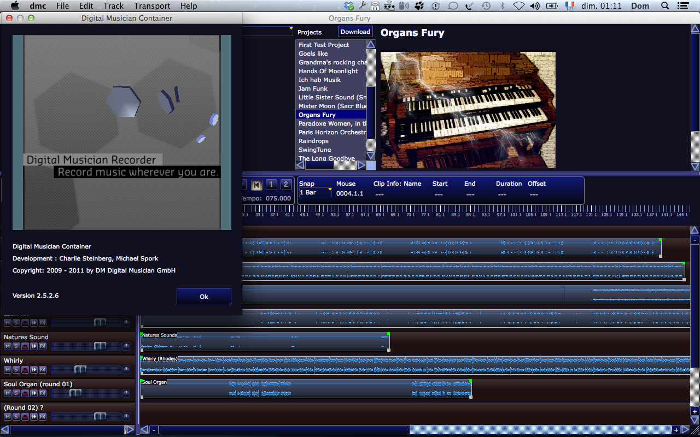Screen dimensions: 700x437
Task: Click the return-to-start transport icon
Action: point(257,185)
